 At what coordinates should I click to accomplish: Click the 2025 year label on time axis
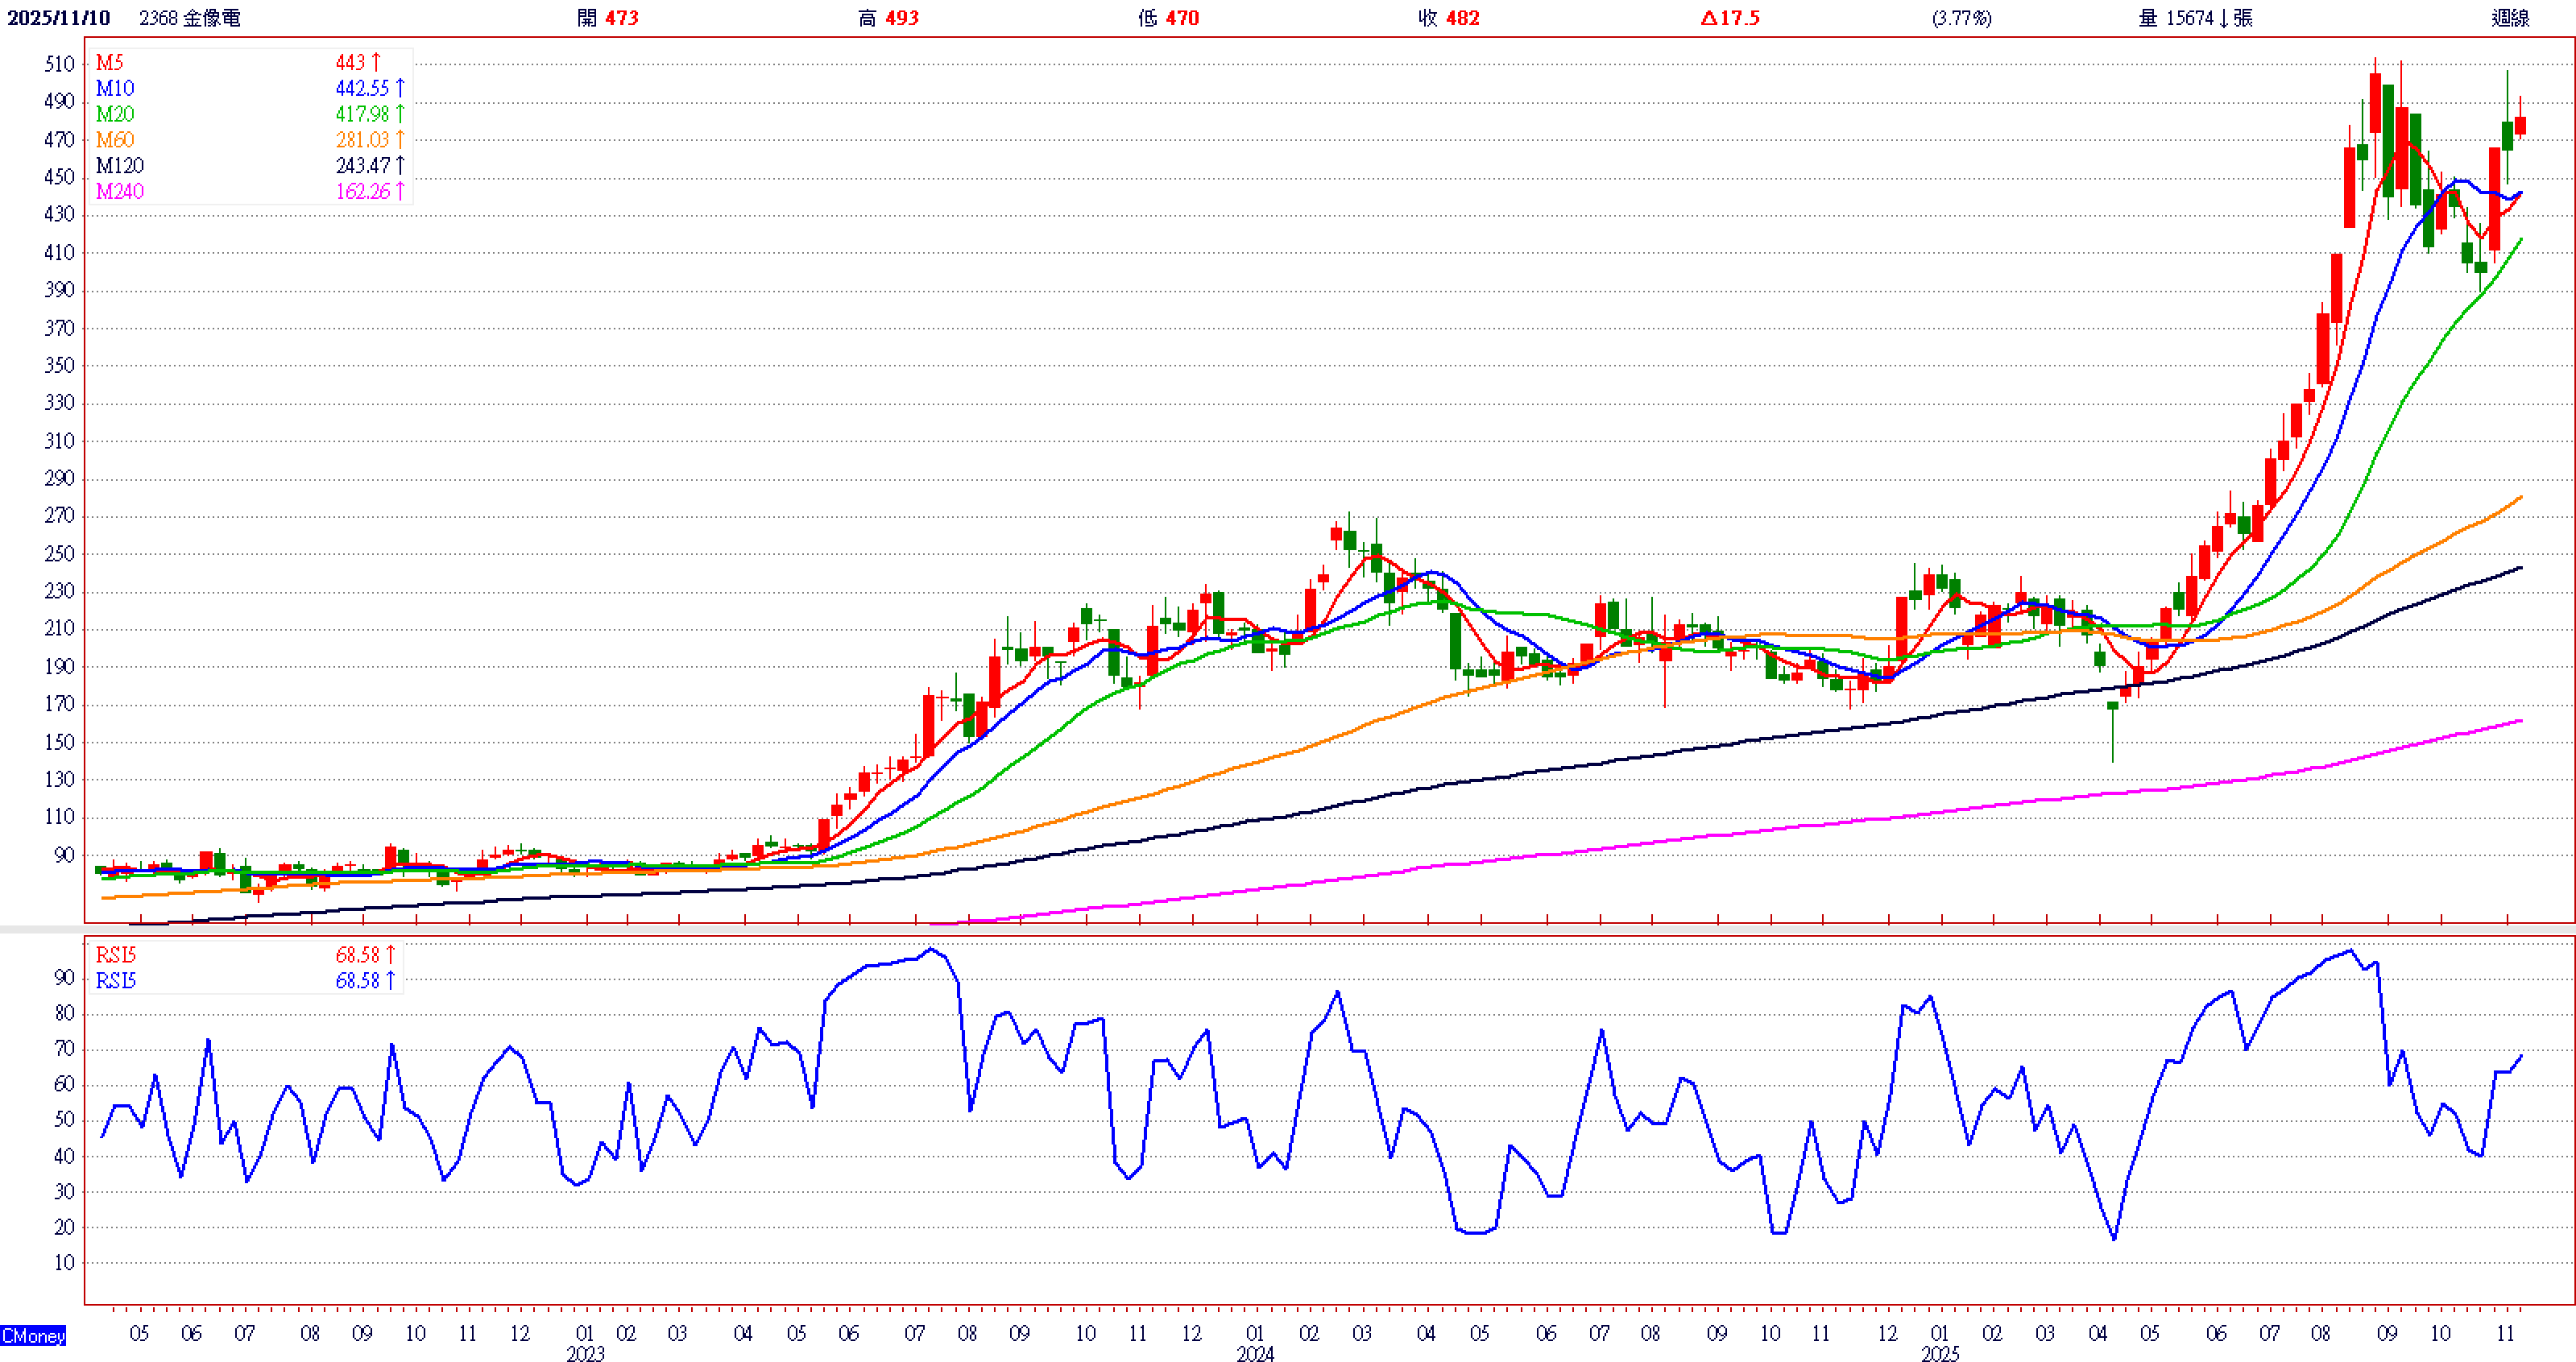tap(1940, 1353)
